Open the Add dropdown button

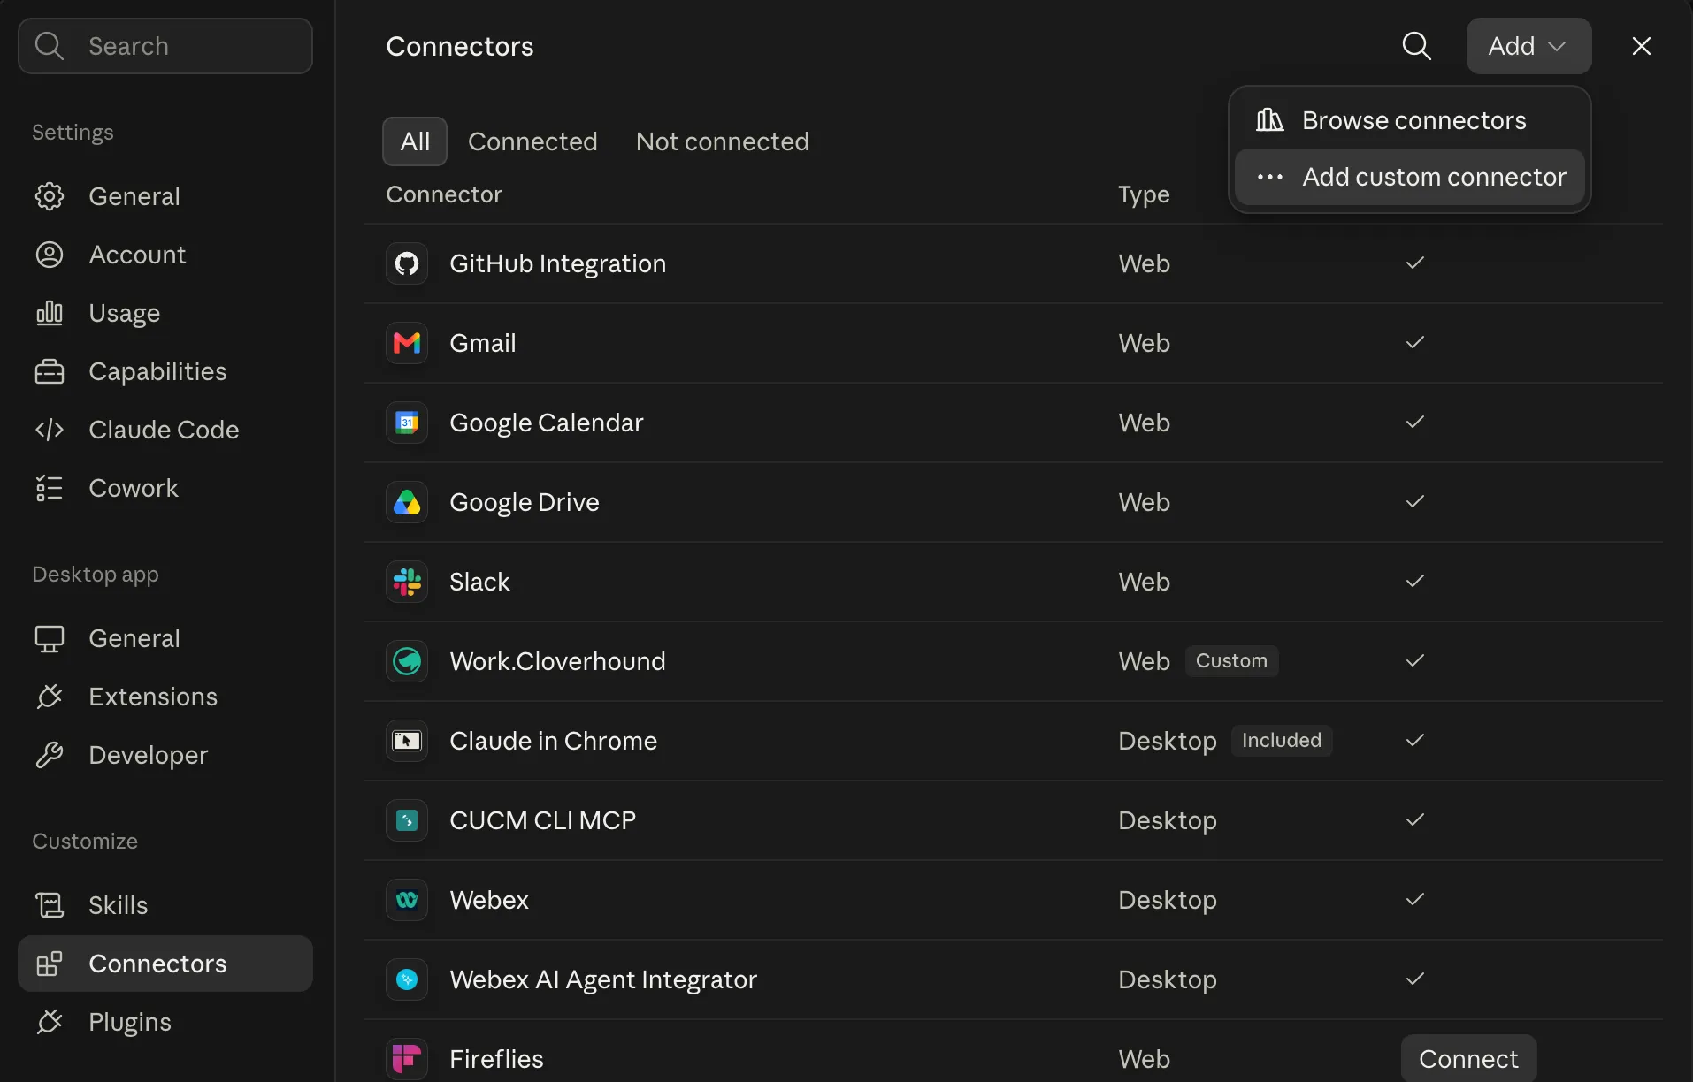click(1528, 46)
